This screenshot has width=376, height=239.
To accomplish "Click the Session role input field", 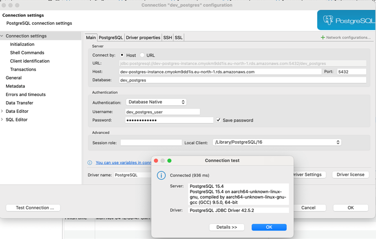I will click(151, 142).
